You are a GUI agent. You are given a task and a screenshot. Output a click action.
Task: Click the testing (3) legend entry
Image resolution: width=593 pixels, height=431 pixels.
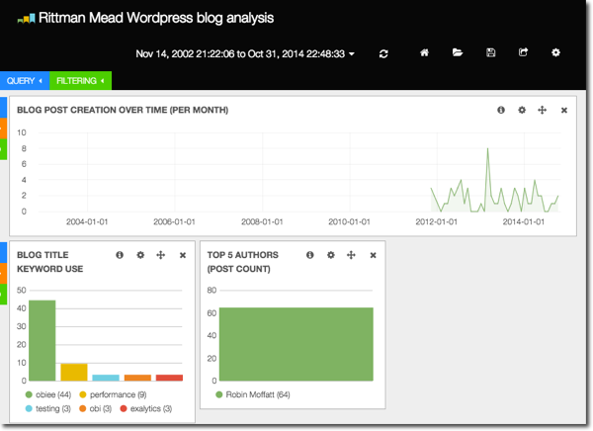point(50,408)
